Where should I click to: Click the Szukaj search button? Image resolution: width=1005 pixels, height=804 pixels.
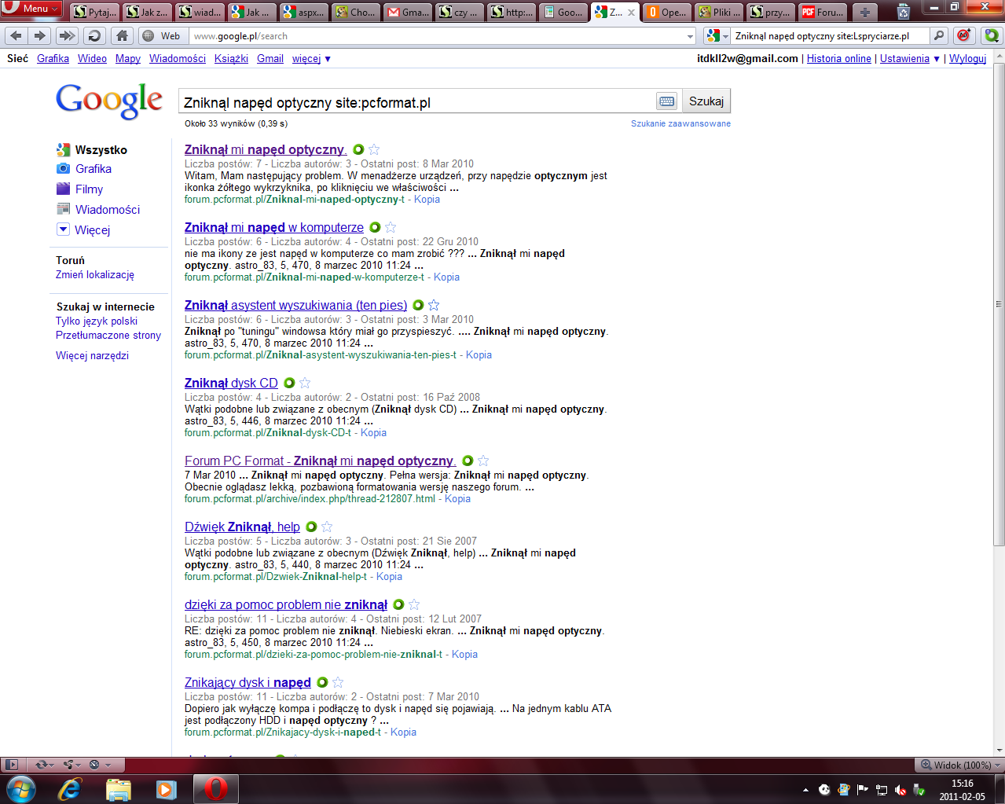point(706,101)
